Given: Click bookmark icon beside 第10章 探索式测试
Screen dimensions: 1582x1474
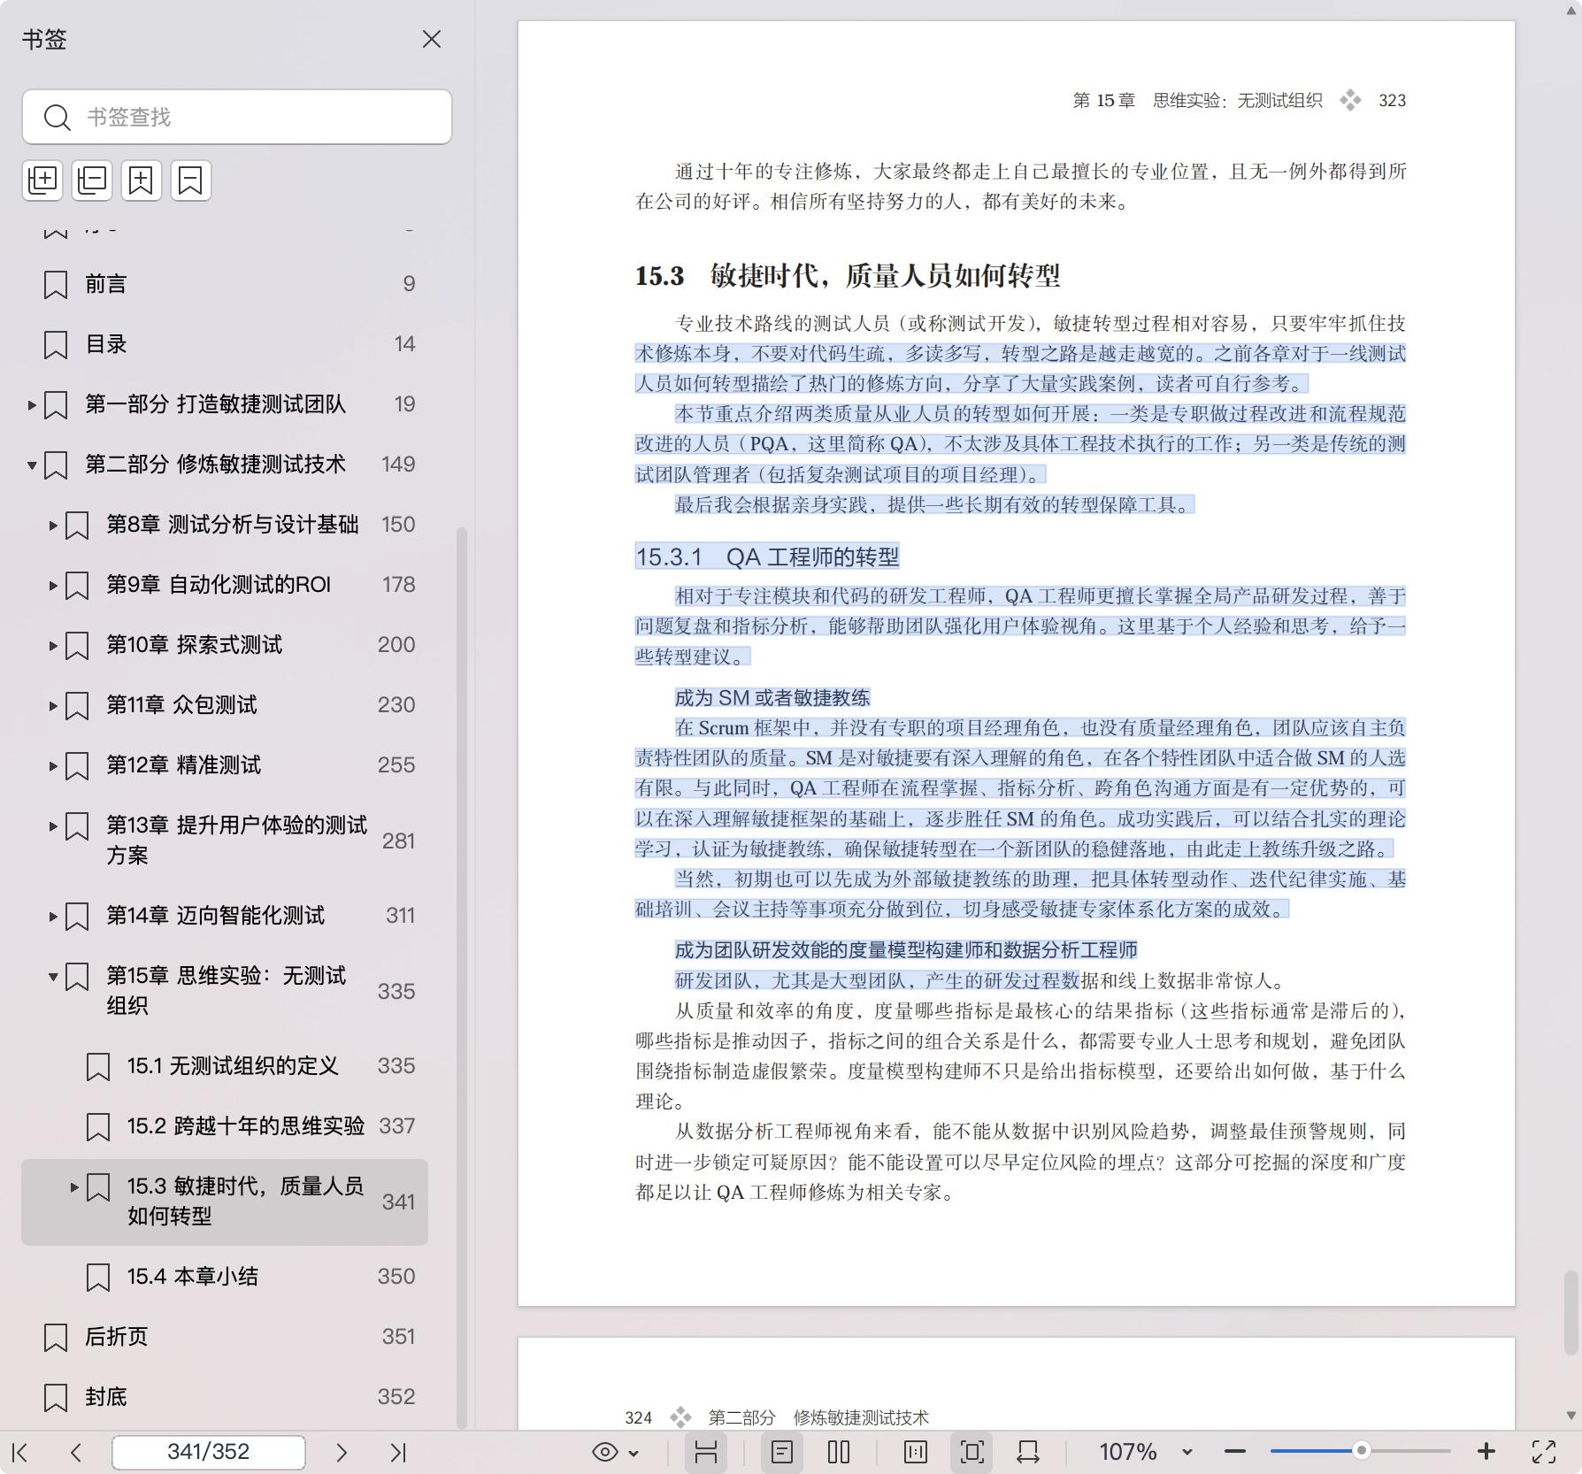Looking at the screenshot, I should point(77,646).
